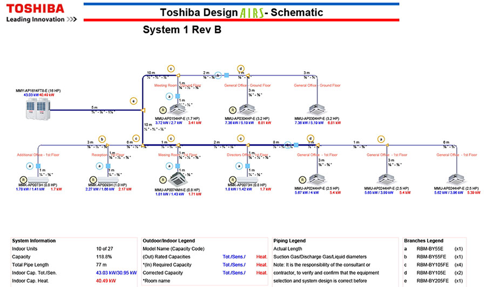Click the System 1 Rev B title
The image size is (486, 287).
(182, 30)
